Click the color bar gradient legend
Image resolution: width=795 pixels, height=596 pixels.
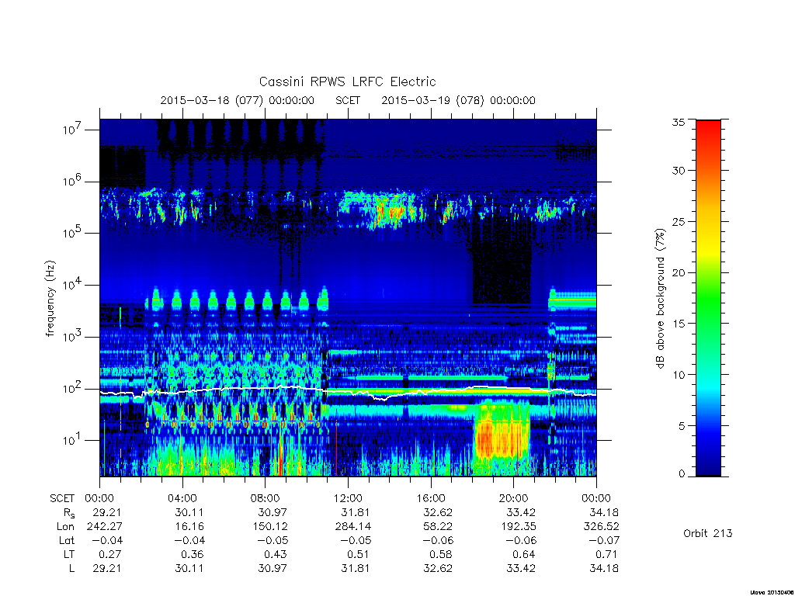(708, 298)
